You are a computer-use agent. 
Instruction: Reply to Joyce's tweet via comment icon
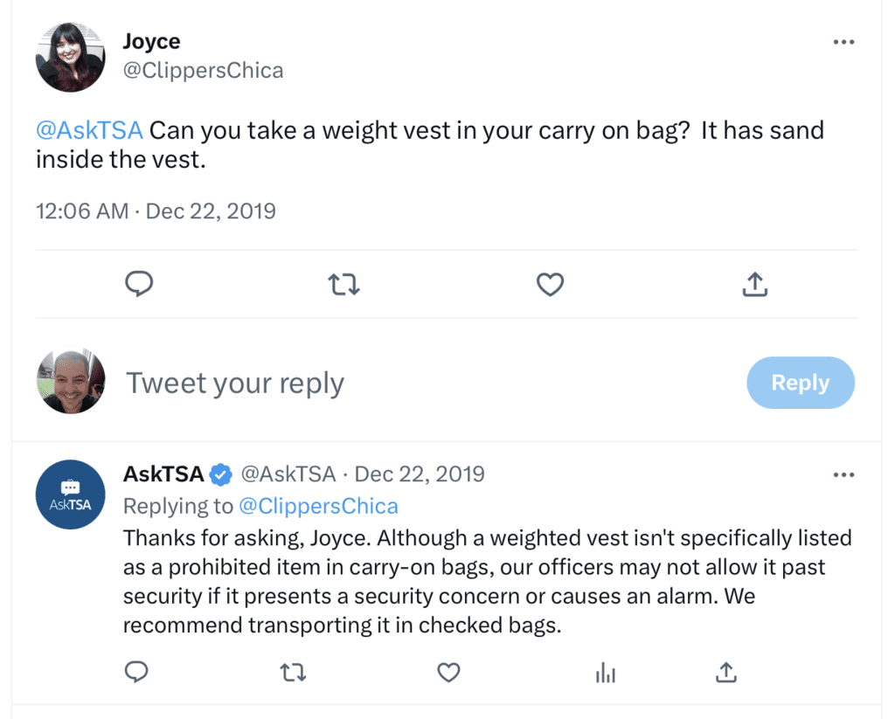(140, 284)
